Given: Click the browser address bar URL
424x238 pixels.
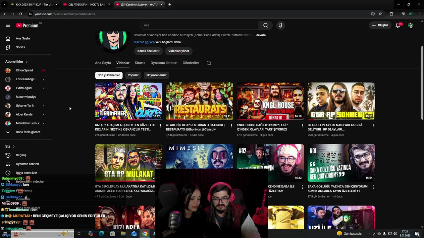Looking at the screenshot, I should click(65, 14).
